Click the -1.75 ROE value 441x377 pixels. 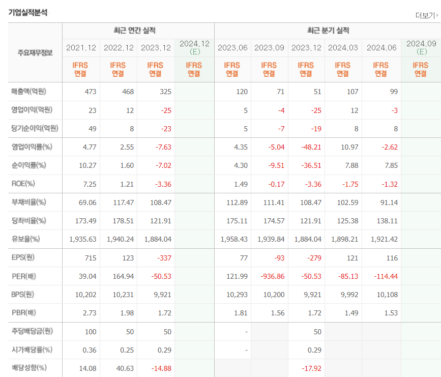pyautogui.click(x=350, y=184)
